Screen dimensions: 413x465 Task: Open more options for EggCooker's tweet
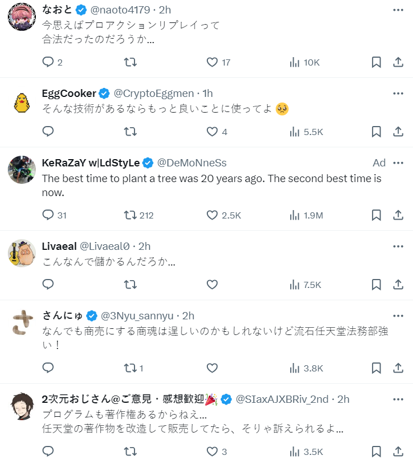point(398,93)
